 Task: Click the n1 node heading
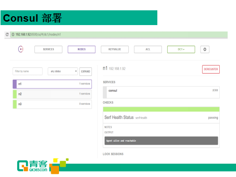[x=105, y=68]
